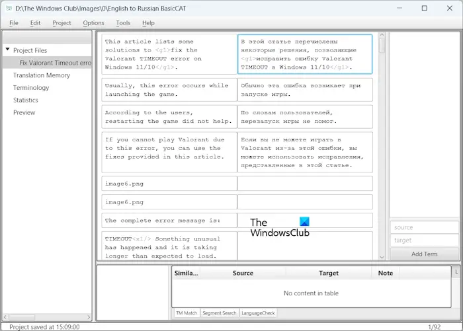
Task: Select source 'The complete error message is:'
Action: (x=169, y=221)
